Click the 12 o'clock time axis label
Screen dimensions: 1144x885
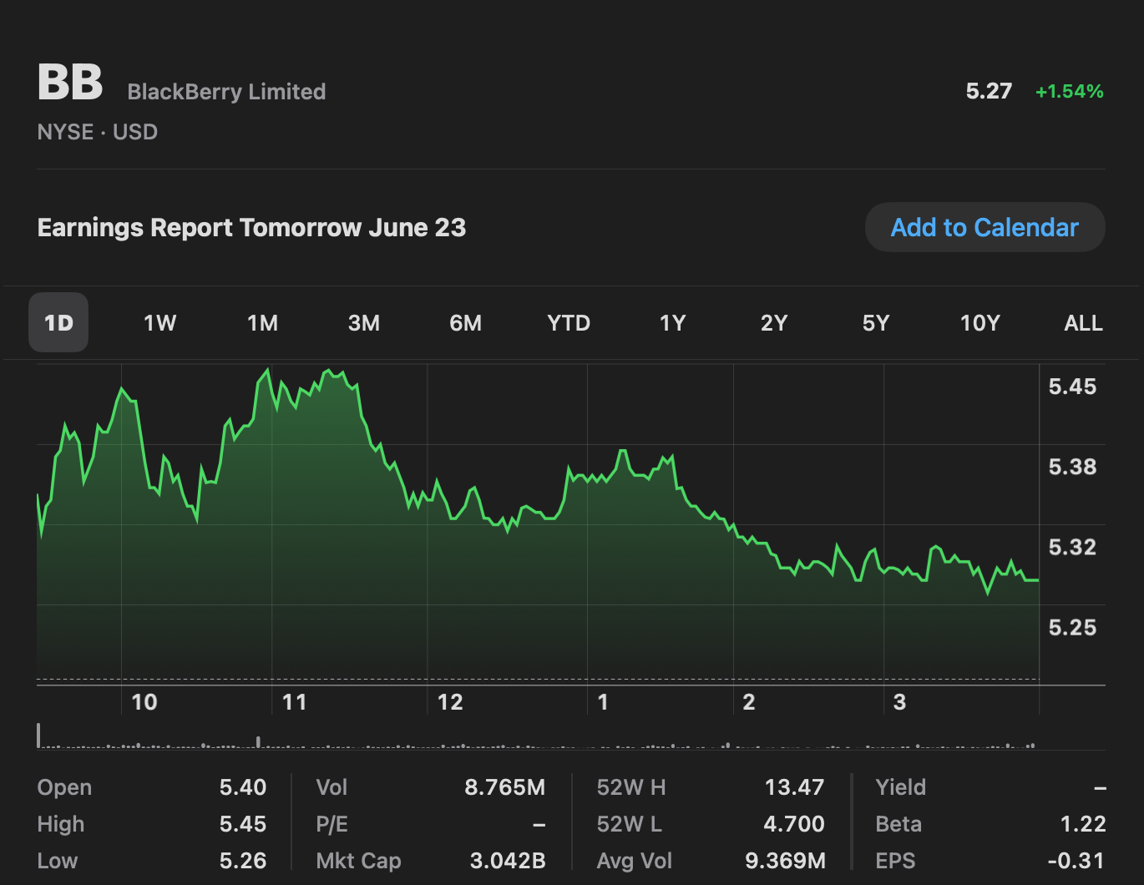(x=450, y=702)
